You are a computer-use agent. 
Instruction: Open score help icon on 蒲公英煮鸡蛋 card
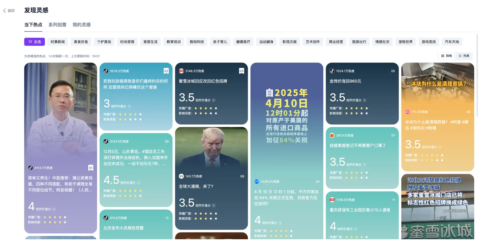[x=54, y=209]
